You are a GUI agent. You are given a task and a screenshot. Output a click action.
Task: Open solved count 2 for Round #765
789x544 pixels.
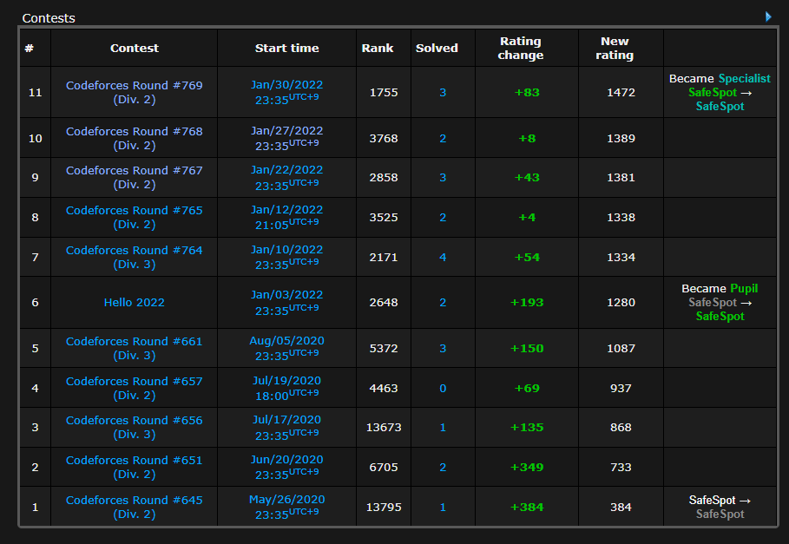443,217
